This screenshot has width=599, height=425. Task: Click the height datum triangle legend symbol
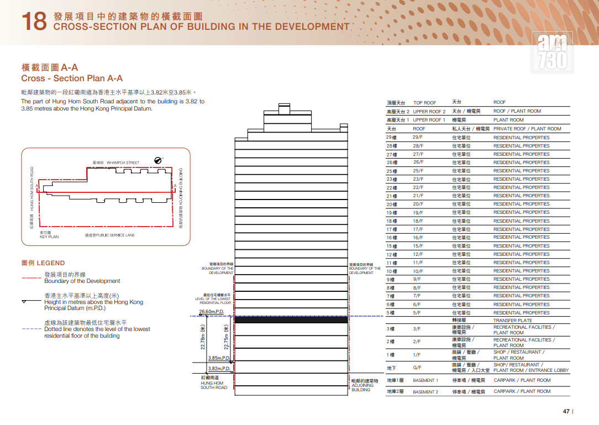31,301
